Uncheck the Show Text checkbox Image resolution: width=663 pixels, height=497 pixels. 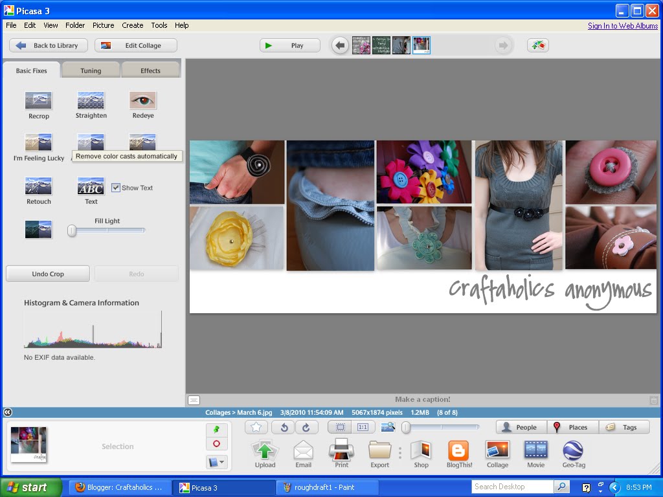[115, 188]
